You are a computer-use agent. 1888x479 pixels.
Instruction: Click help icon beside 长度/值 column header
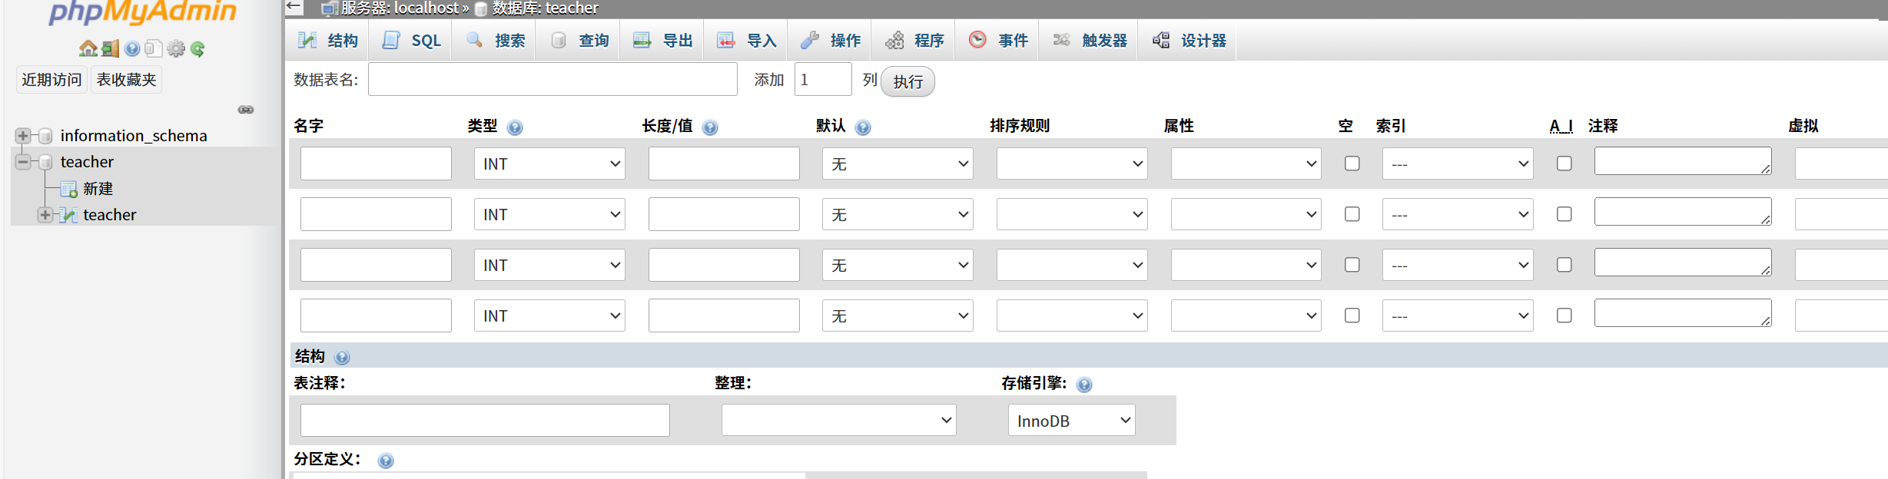coord(710,127)
